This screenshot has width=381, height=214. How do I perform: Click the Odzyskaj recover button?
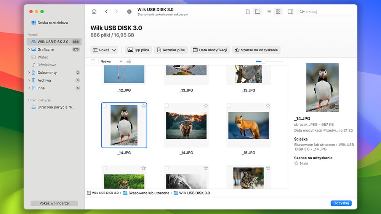pos(341,203)
